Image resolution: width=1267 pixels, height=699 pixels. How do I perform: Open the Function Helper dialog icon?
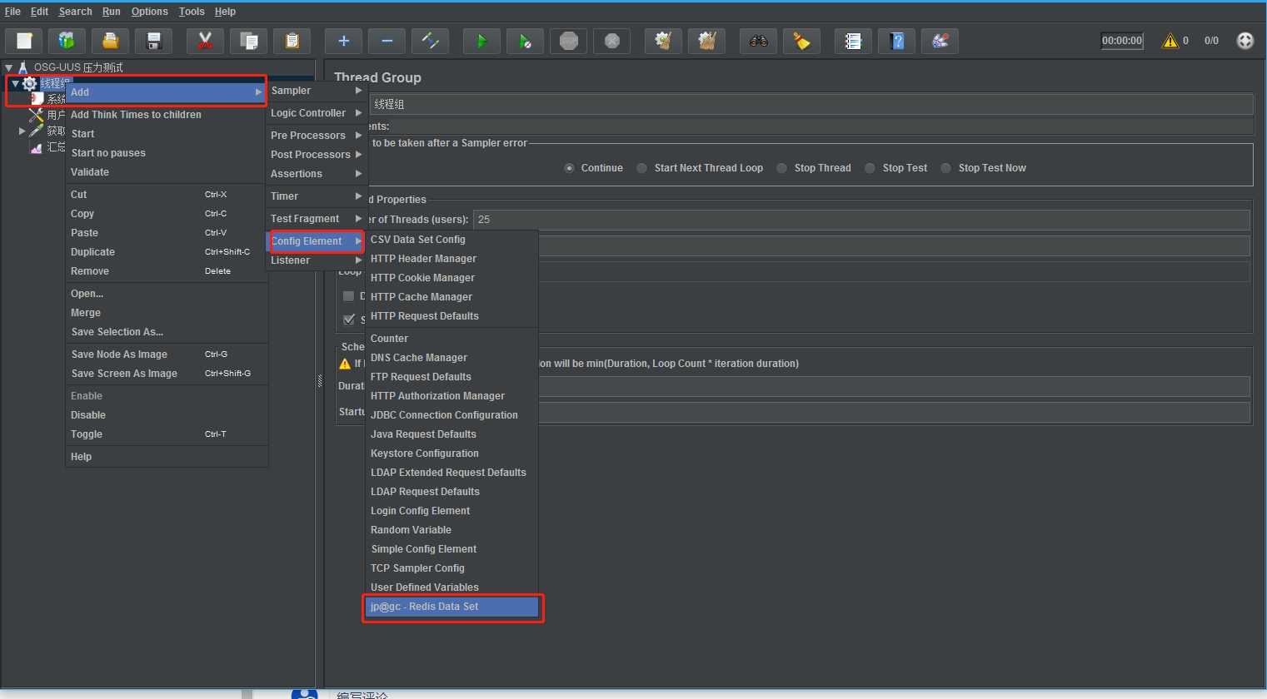tap(853, 41)
